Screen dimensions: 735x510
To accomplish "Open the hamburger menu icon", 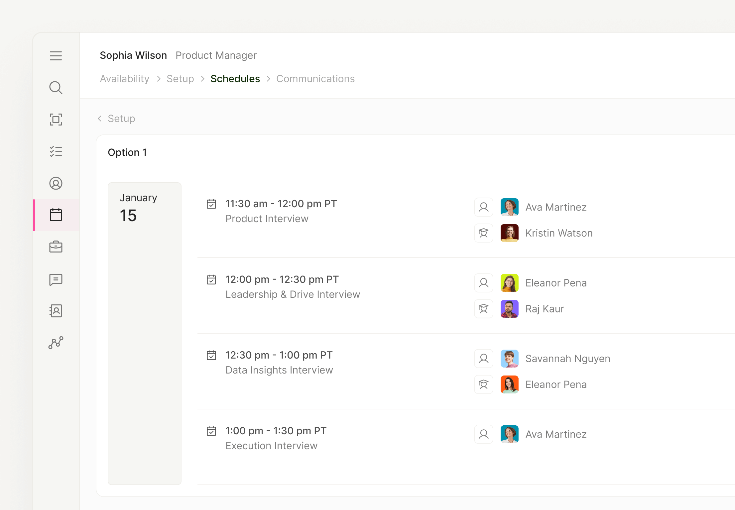I will tap(56, 55).
